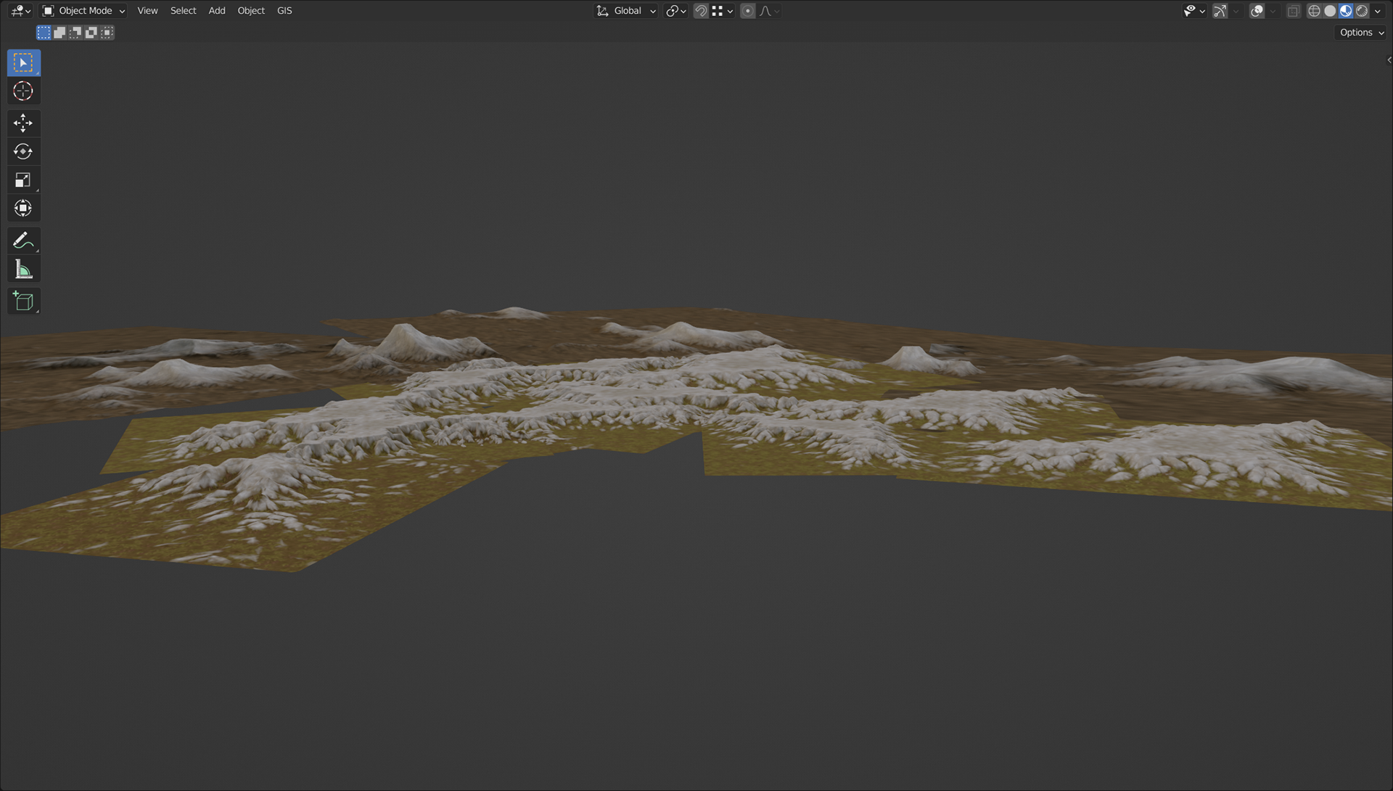Toggle proportional editing
1393x791 pixels.
point(747,11)
